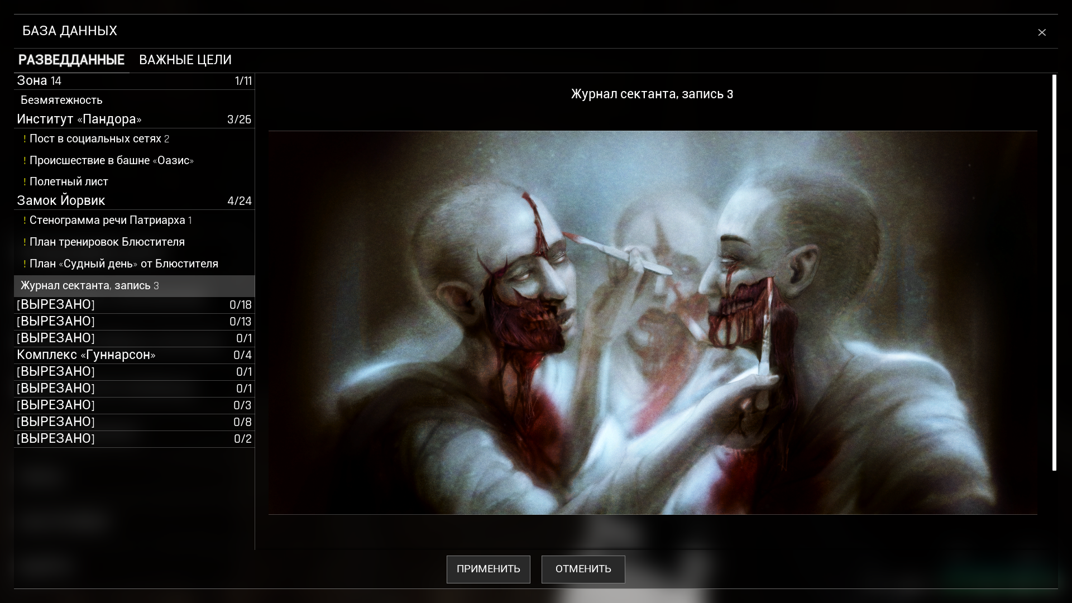Click the ПРИМЕНИТЬ button
Image resolution: width=1072 pixels, height=603 pixels.
tap(488, 569)
